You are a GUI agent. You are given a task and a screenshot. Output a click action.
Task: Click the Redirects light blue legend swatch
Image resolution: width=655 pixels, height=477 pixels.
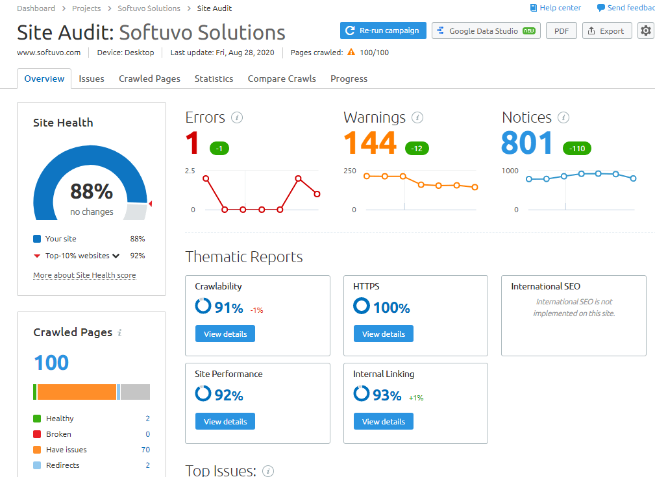pyautogui.click(x=37, y=465)
